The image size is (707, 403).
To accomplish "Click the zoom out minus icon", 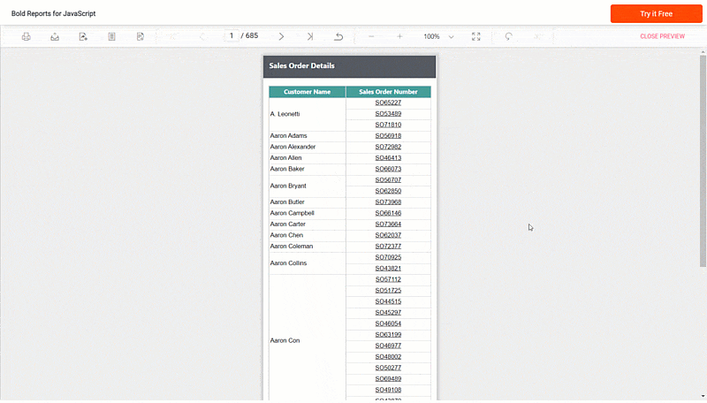I will tap(371, 36).
